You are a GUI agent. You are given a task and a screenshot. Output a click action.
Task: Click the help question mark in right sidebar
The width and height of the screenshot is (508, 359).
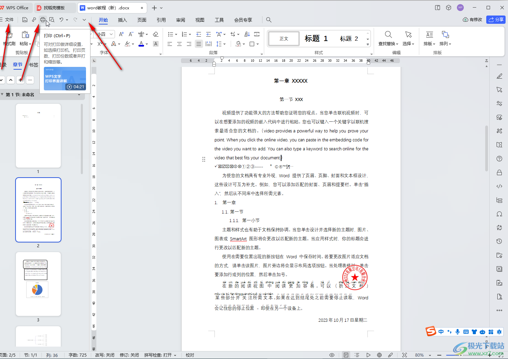499,159
